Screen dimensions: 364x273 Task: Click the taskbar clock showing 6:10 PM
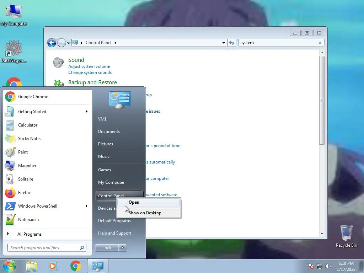coord(346,266)
